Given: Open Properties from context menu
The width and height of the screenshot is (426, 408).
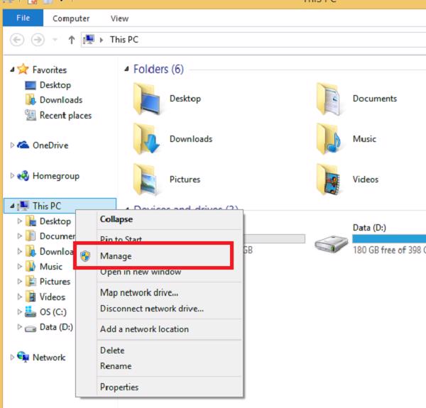Looking at the screenshot, I should (119, 387).
